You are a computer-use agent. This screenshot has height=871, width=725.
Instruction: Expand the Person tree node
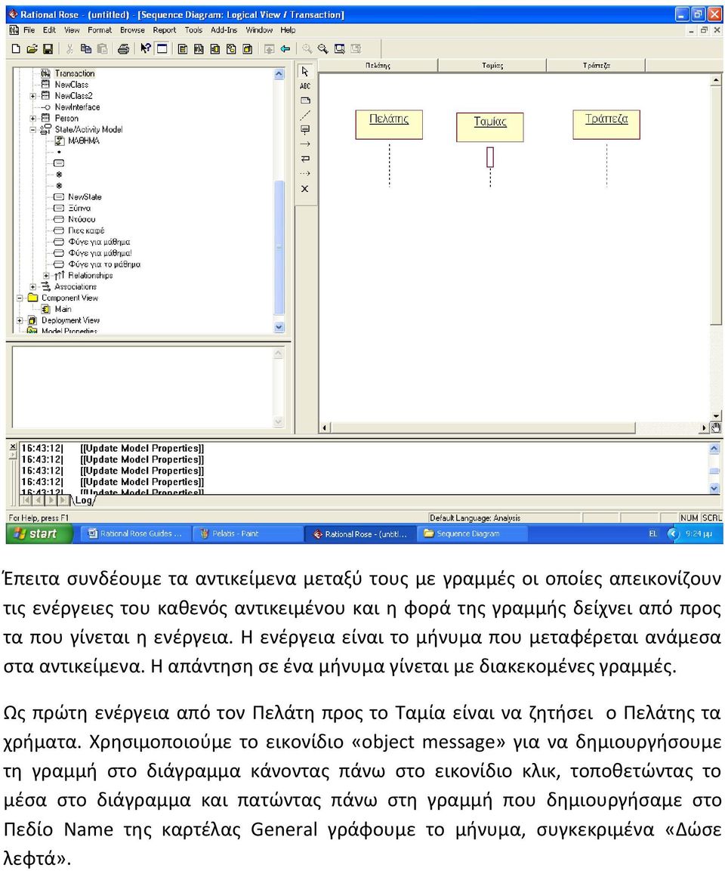click(x=33, y=119)
